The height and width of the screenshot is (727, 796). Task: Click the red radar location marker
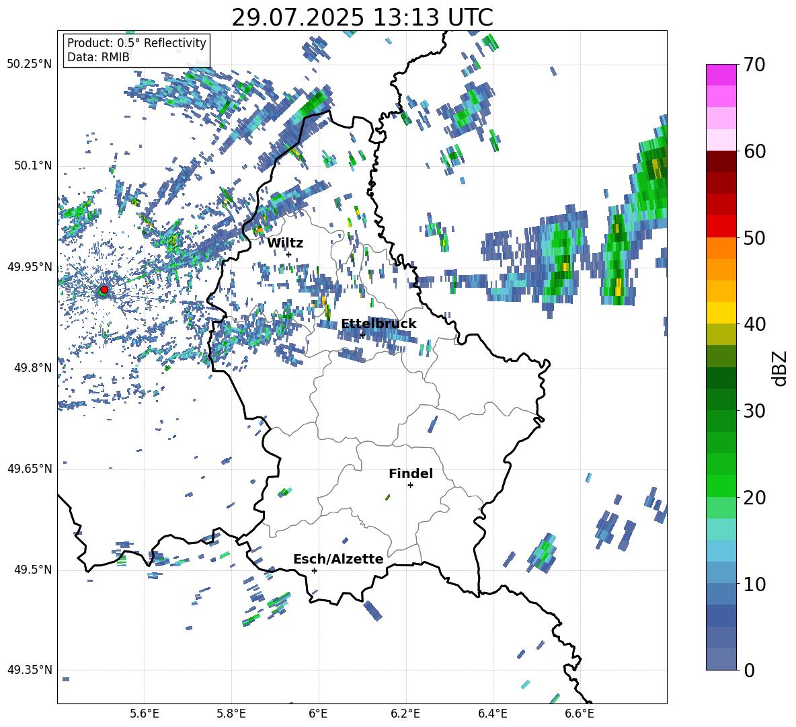(x=104, y=290)
